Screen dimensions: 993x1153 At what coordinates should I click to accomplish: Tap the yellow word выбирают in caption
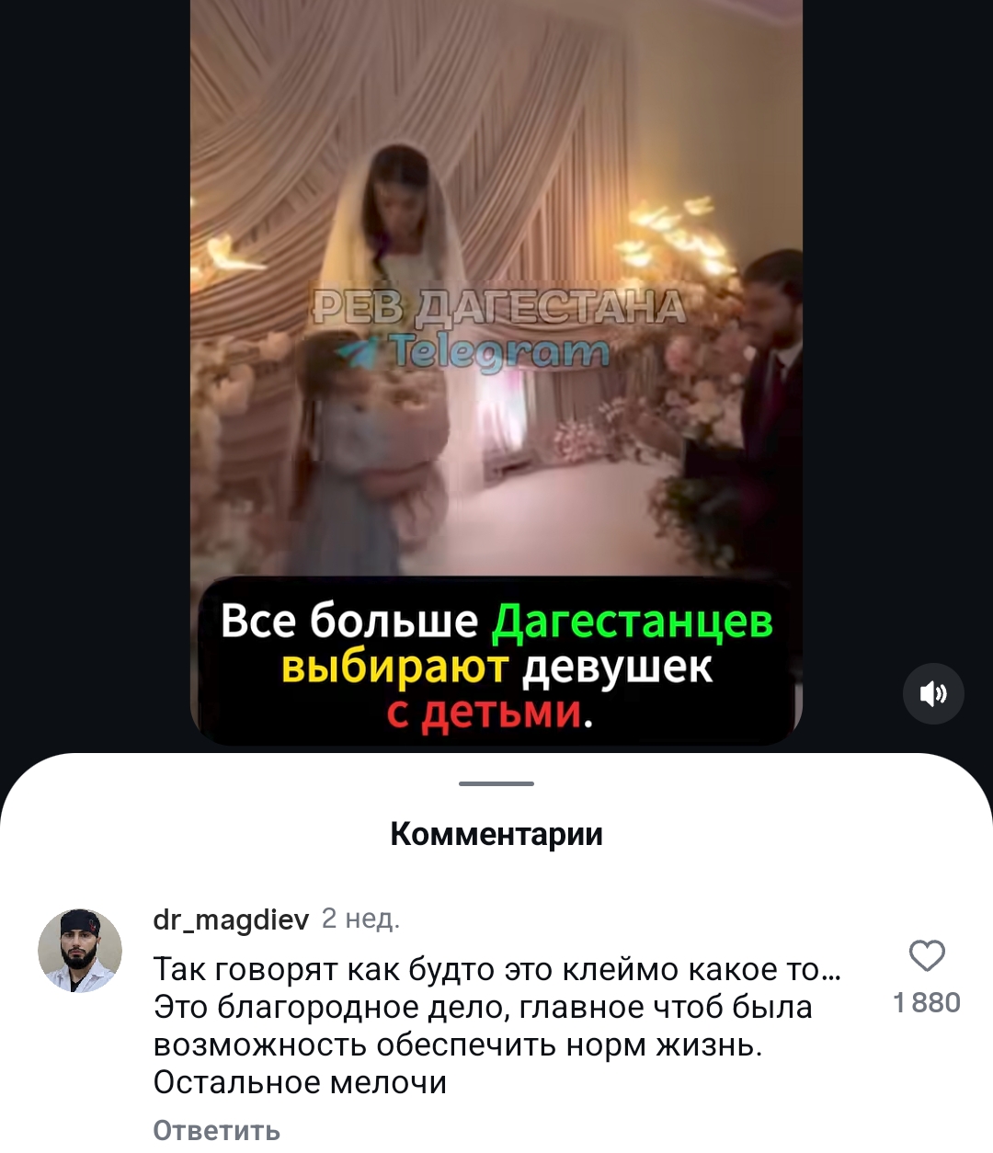pyautogui.click(x=395, y=668)
